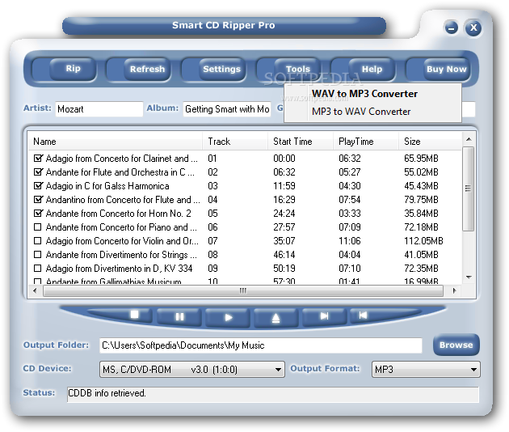Screen dimensions: 509x432
Task: Check Andante from Concerto for Piano track
Action: click(38, 227)
